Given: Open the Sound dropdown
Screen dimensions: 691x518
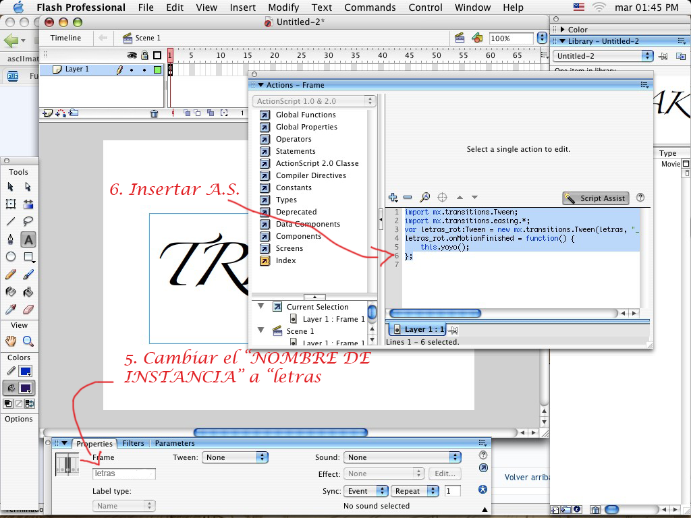Looking at the screenshot, I should [x=402, y=457].
